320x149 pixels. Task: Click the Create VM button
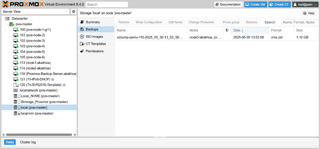tap(256, 4)
